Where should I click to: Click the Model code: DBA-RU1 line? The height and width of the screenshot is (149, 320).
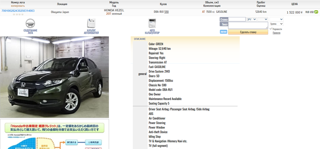(161, 90)
